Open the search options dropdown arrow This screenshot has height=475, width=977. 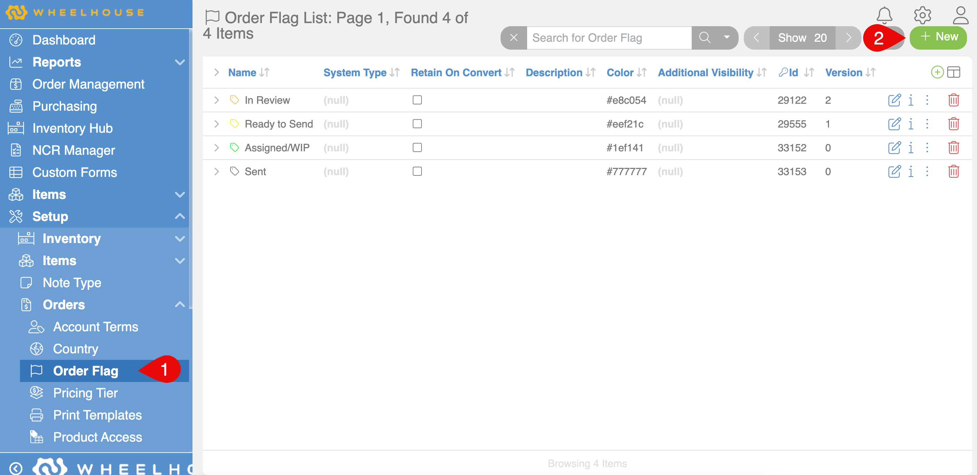pos(726,38)
